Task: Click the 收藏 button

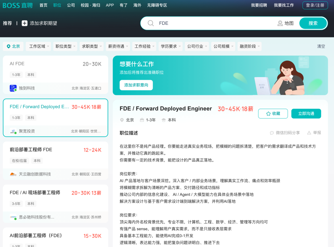Action: (x=273, y=114)
